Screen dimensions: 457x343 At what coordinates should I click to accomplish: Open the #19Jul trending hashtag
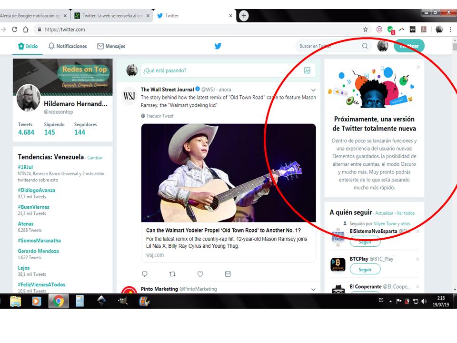[x=25, y=167]
